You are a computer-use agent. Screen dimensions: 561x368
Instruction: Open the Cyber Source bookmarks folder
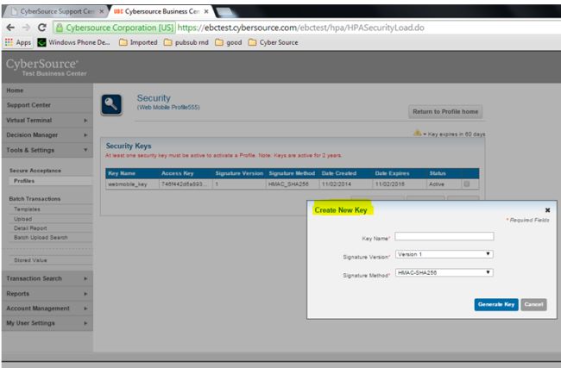point(274,42)
